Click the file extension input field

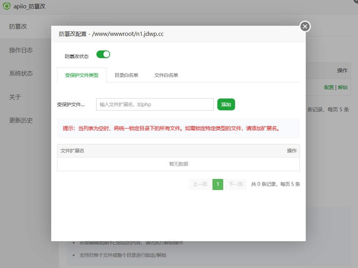pos(155,104)
